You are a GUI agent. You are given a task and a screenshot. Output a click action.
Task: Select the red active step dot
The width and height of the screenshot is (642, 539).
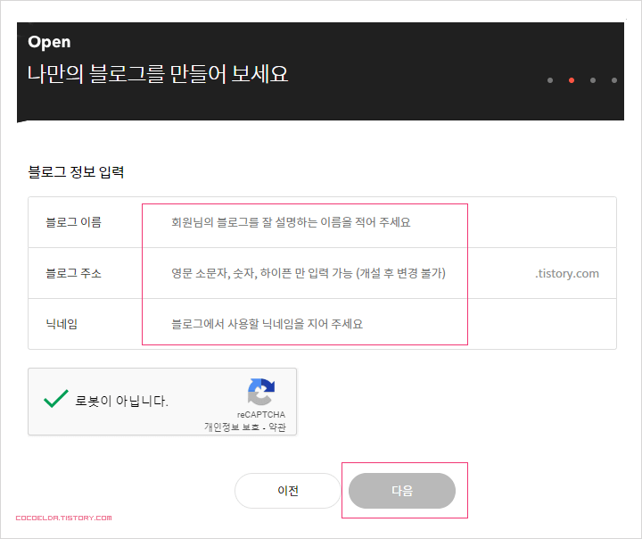point(572,80)
